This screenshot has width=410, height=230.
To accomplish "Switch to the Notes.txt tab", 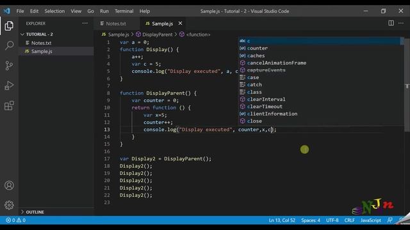I will [x=117, y=24].
